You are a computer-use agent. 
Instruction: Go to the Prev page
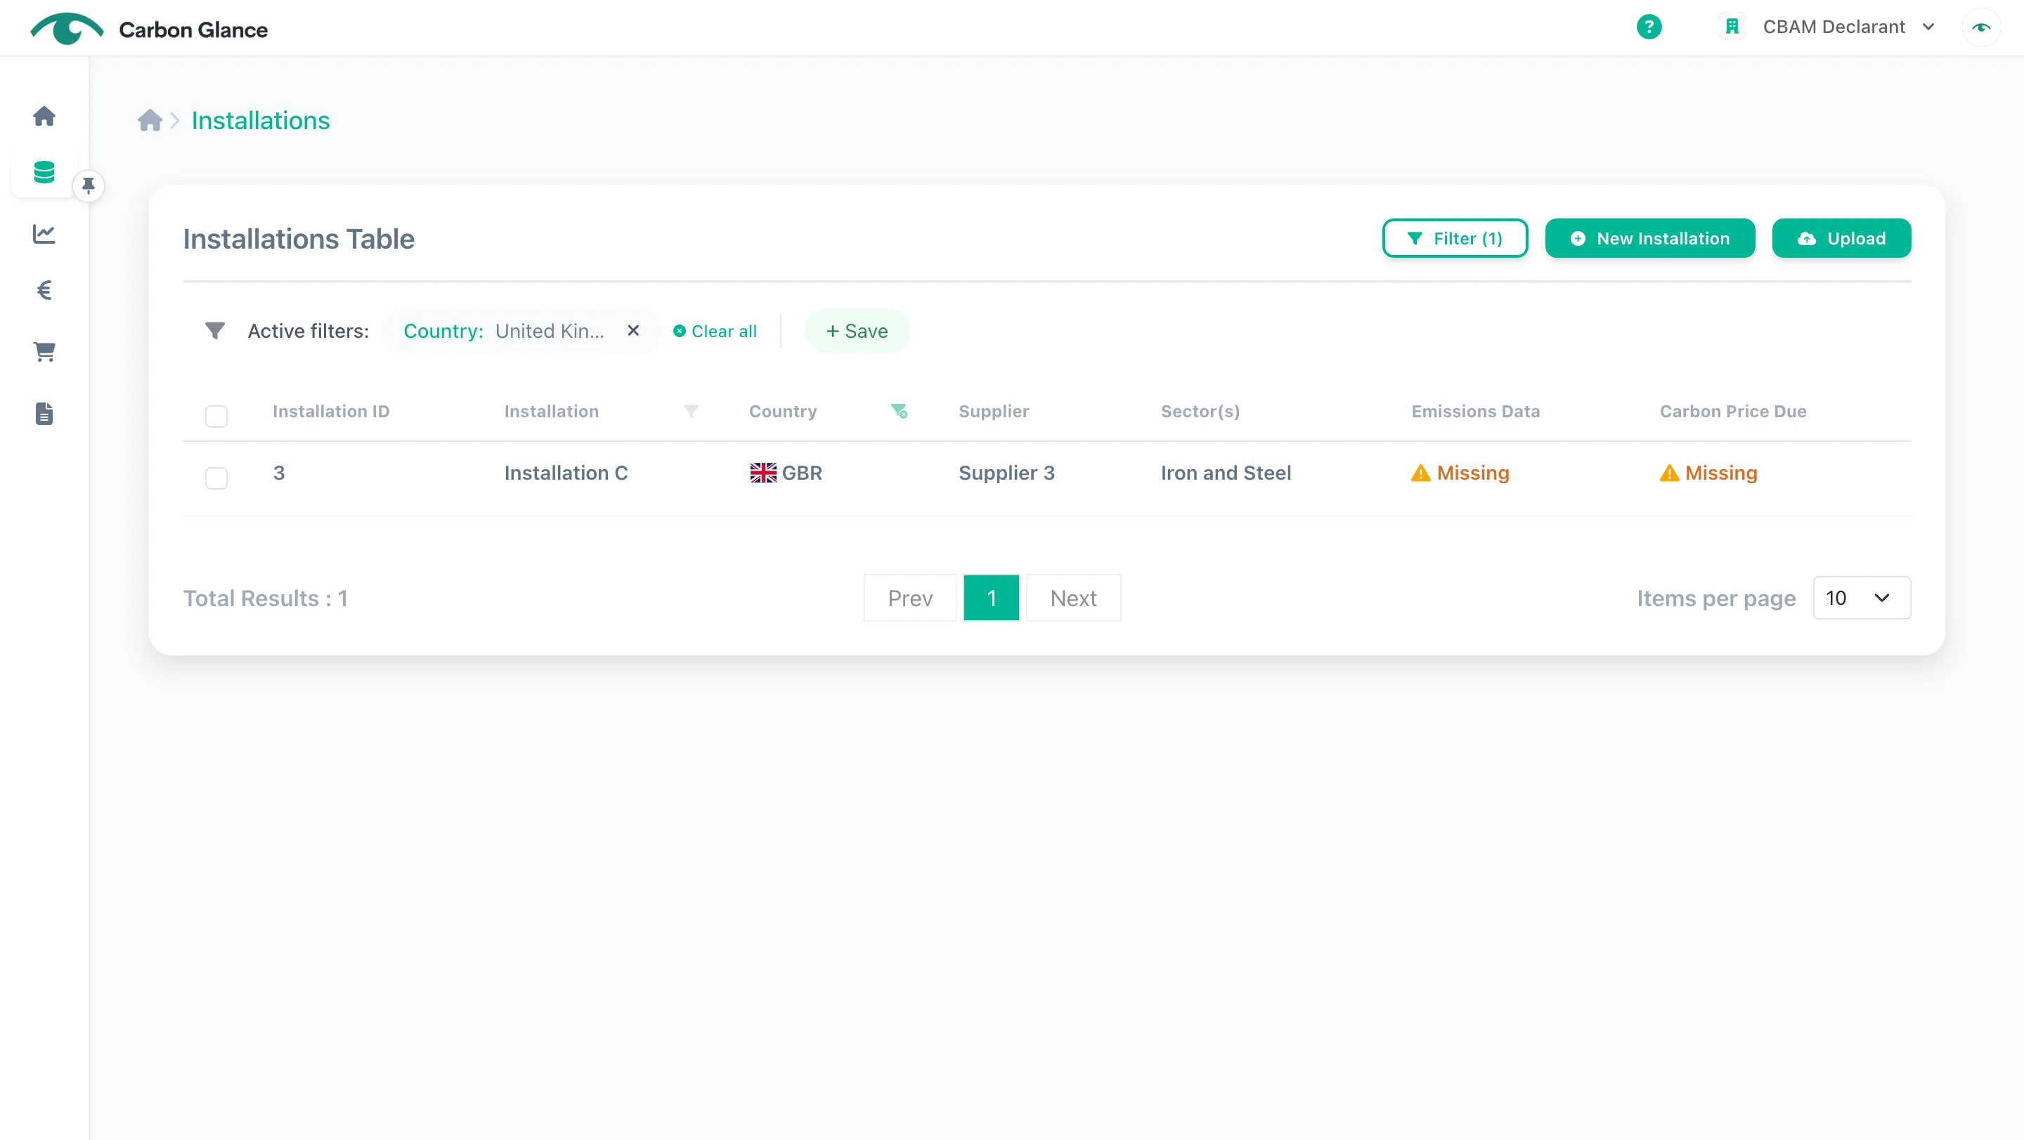(x=910, y=598)
